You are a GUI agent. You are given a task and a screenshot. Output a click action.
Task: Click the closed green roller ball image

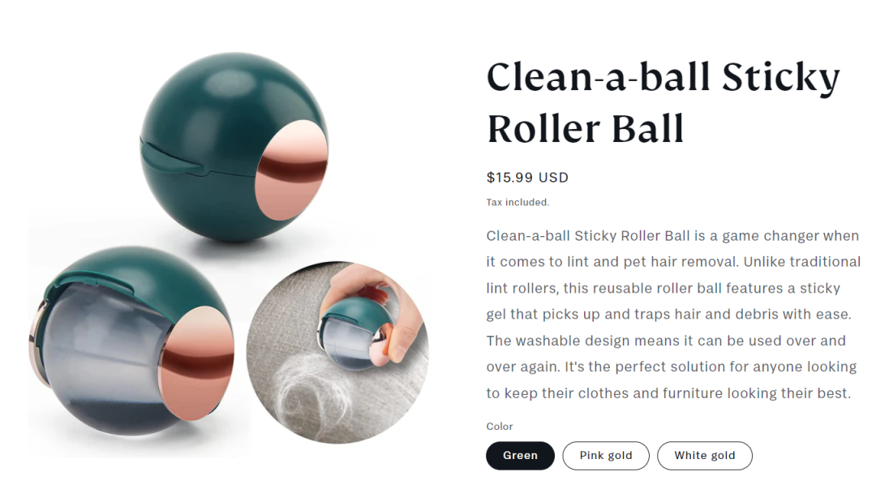click(234, 148)
